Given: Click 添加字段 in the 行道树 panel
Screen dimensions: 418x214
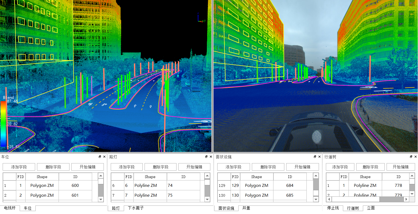Looking at the screenshot, I should pos(340,167).
